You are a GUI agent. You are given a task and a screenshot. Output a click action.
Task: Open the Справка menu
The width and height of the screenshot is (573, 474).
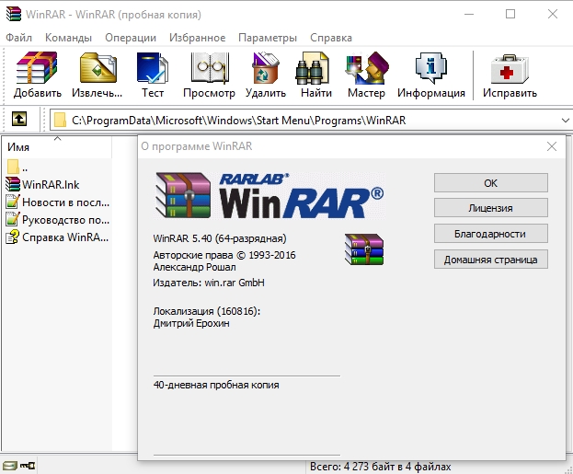point(331,38)
